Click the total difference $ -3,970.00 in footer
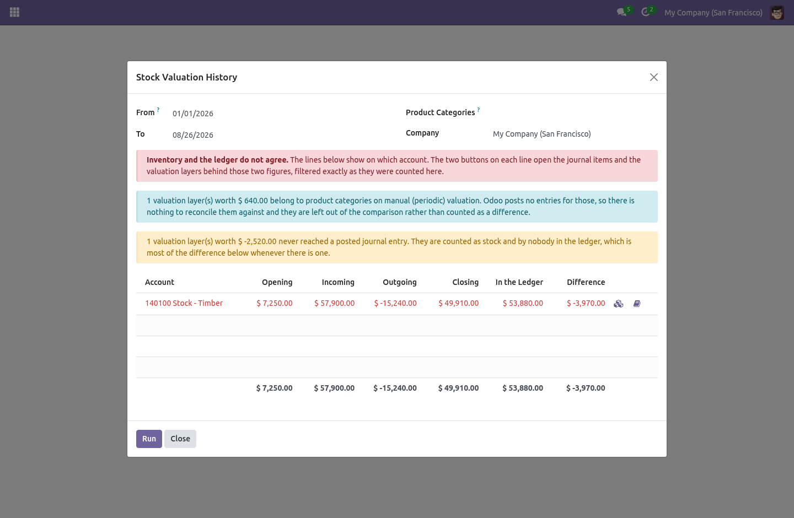Image resolution: width=794 pixels, height=518 pixels. (x=586, y=388)
